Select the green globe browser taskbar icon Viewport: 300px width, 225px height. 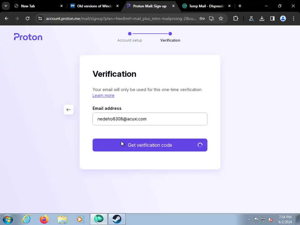click(x=99, y=219)
